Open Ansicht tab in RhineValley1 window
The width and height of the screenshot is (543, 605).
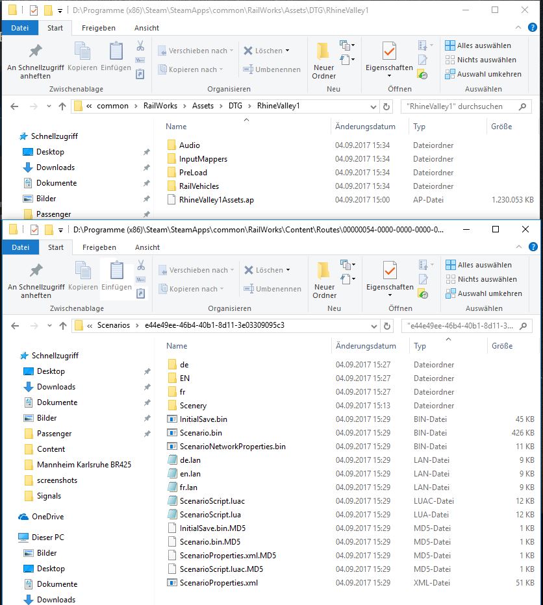(147, 28)
